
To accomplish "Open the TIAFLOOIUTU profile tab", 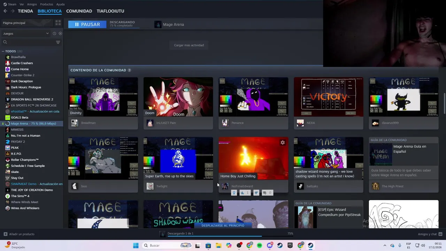I will pyautogui.click(x=110, y=11).
